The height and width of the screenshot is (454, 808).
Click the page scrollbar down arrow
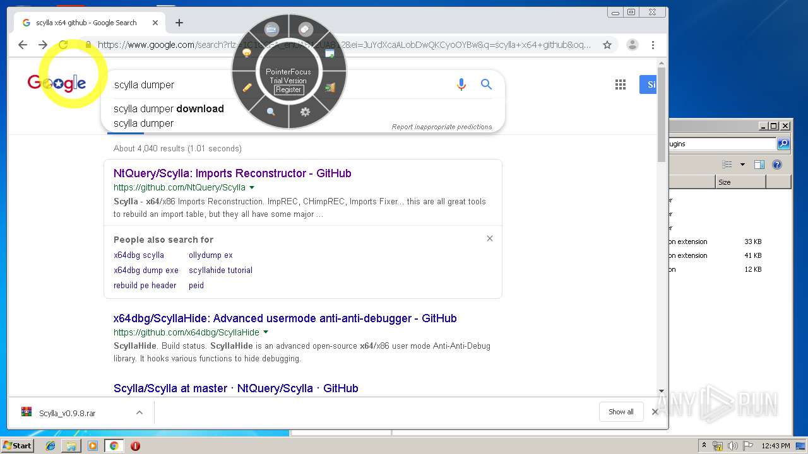pos(662,391)
